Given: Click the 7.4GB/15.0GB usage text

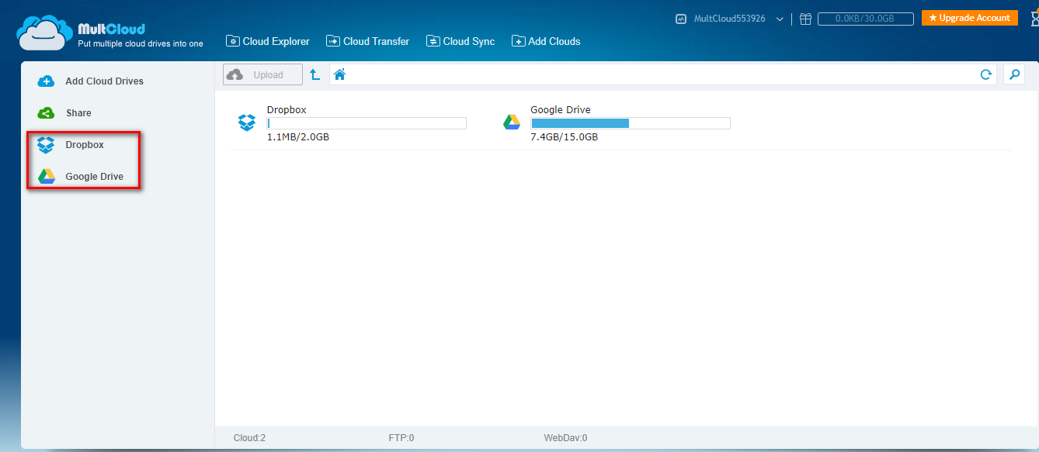Looking at the screenshot, I should coord(565,137).
